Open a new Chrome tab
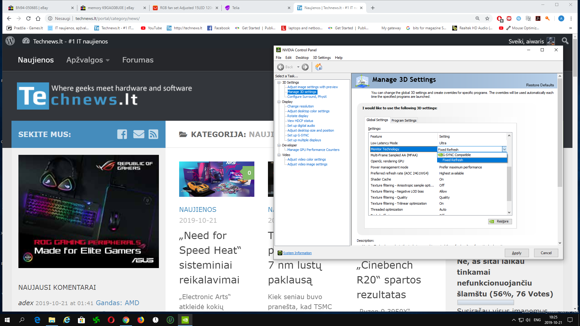Image resolution: width=580 pixels, height=326 pixels. pyautogui.click(x=373, y=8)
